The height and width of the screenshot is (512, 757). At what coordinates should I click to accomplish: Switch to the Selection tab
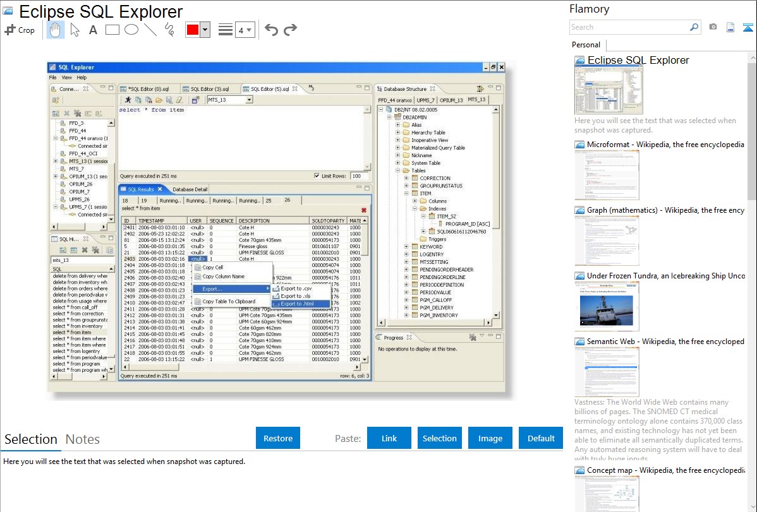point(30,439)
